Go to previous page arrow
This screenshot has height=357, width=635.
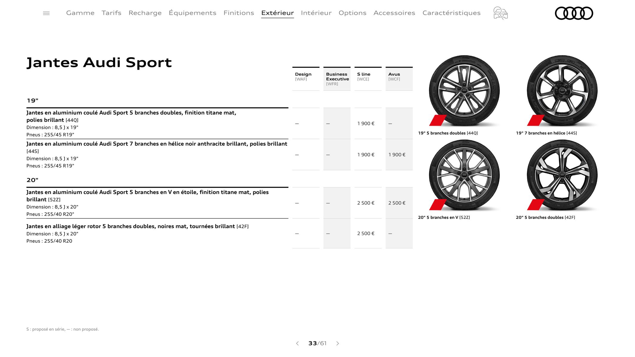pos(297,343)
